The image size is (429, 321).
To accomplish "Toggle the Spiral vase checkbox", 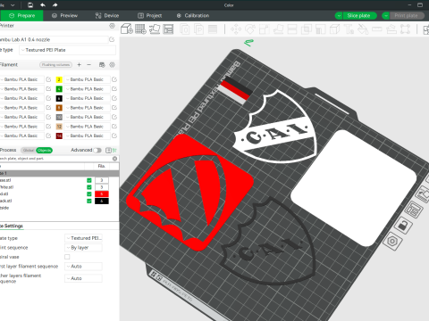I will pos(67,257).
